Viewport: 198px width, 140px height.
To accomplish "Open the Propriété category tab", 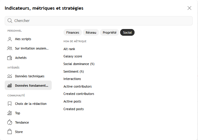I will pyautogui.click(x=110, y=33).
